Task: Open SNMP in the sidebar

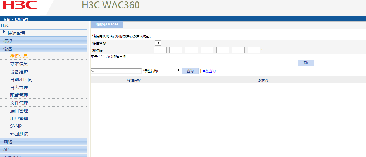Action: (16, 126)
